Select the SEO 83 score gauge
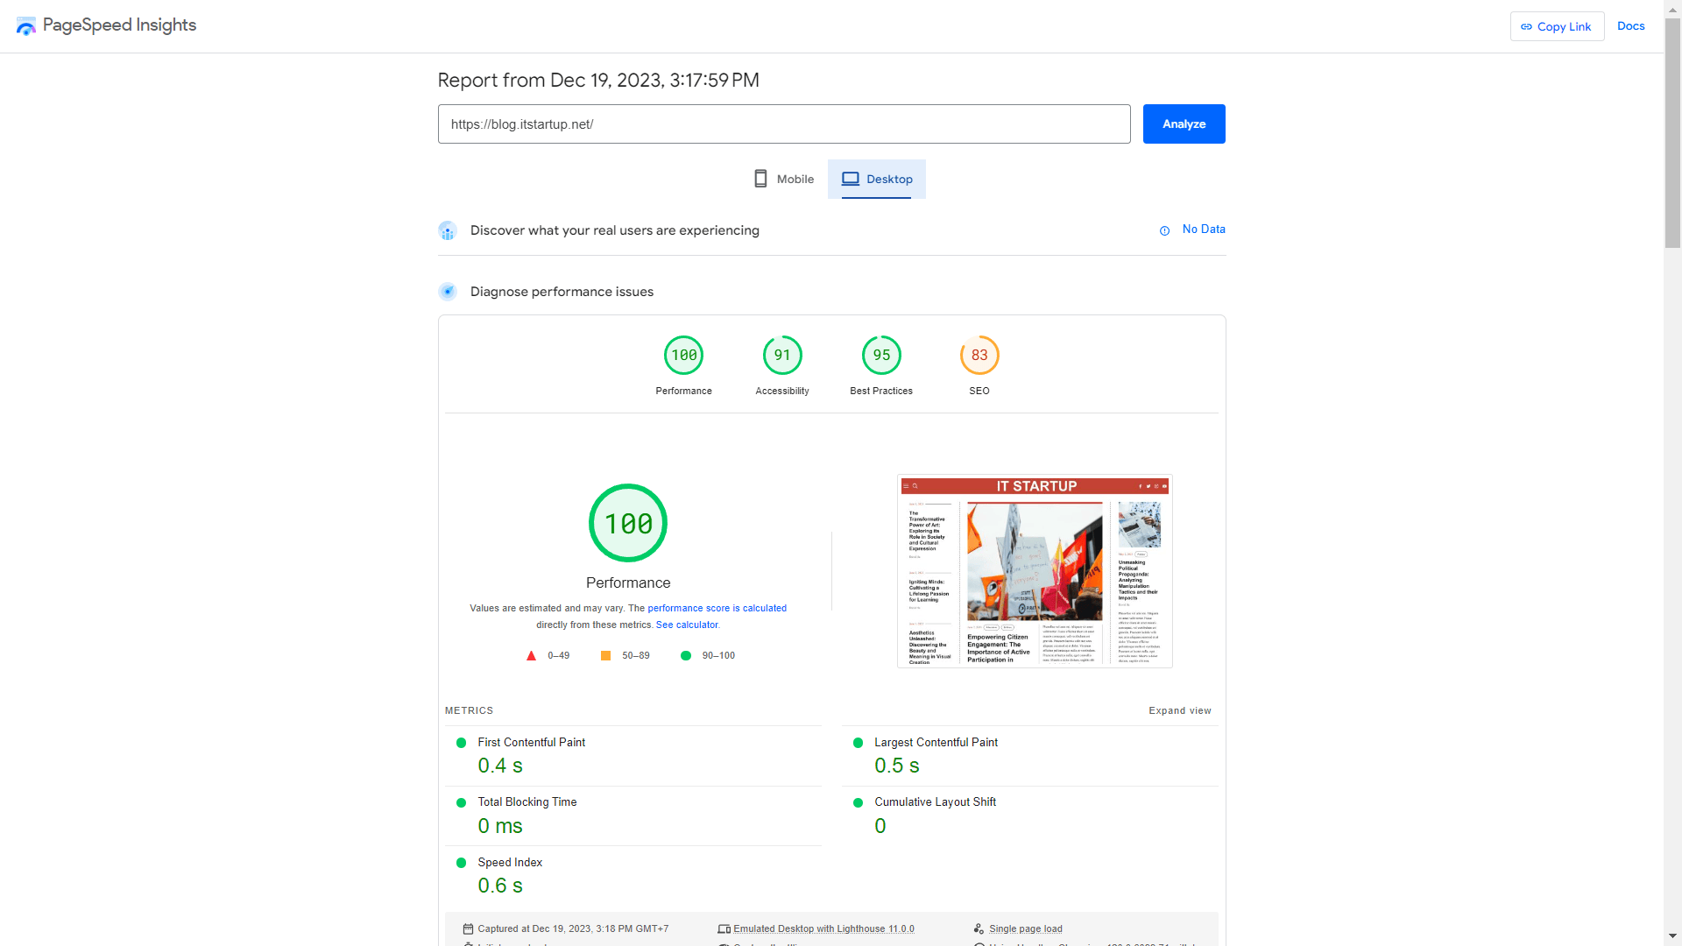Viewport: 1682px width, 946px height. (979, 356)
